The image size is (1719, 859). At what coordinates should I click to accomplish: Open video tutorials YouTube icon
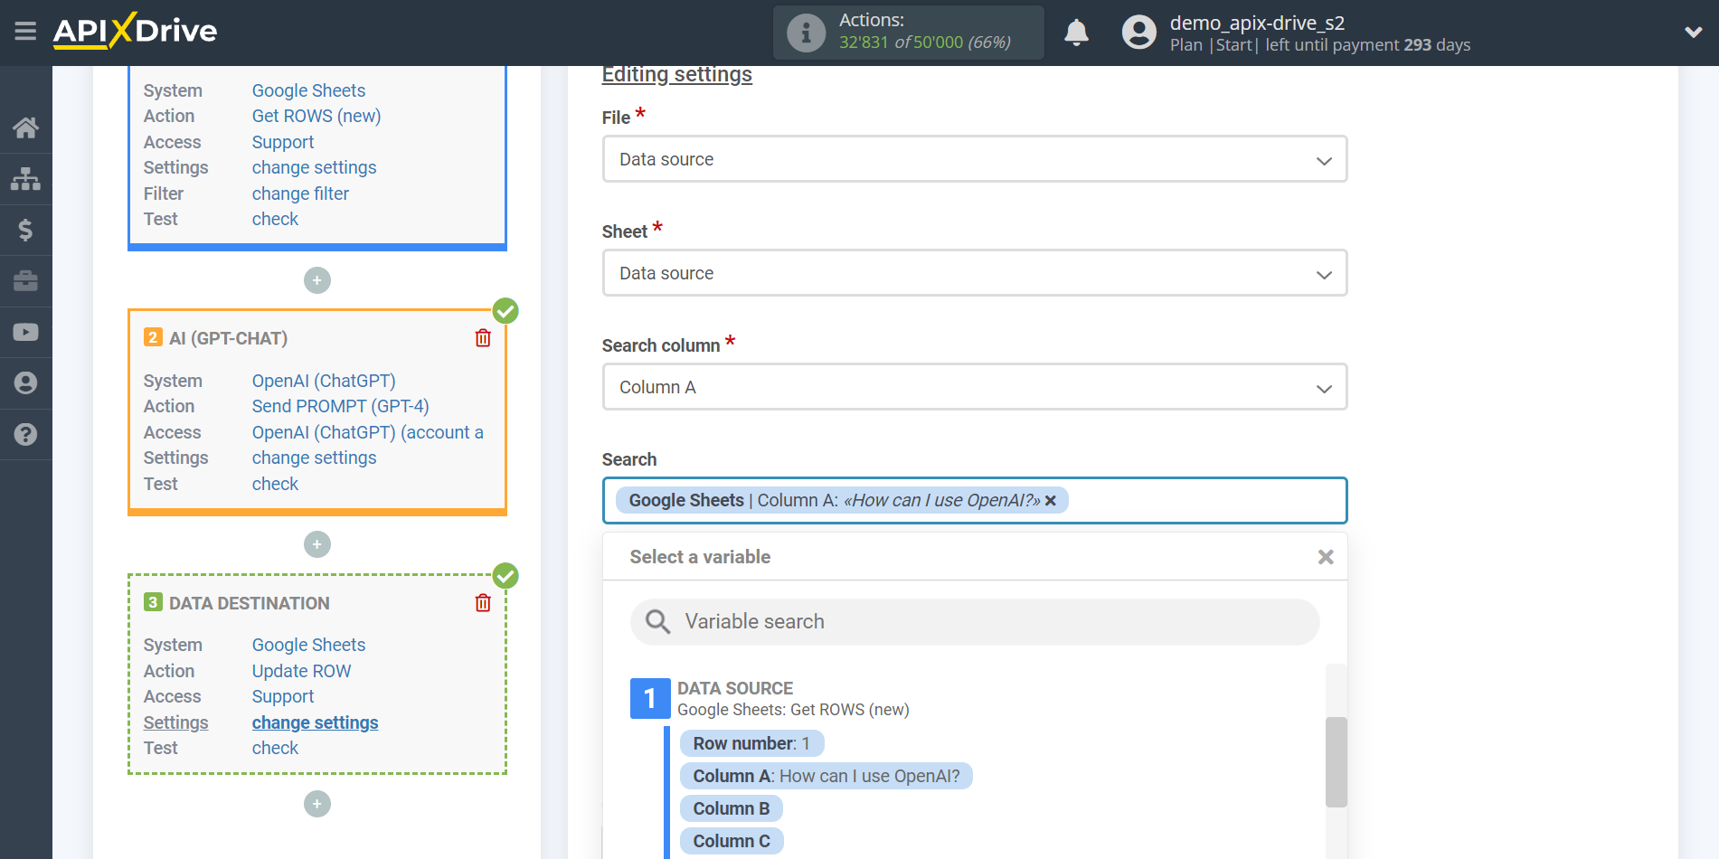(25, 332)
